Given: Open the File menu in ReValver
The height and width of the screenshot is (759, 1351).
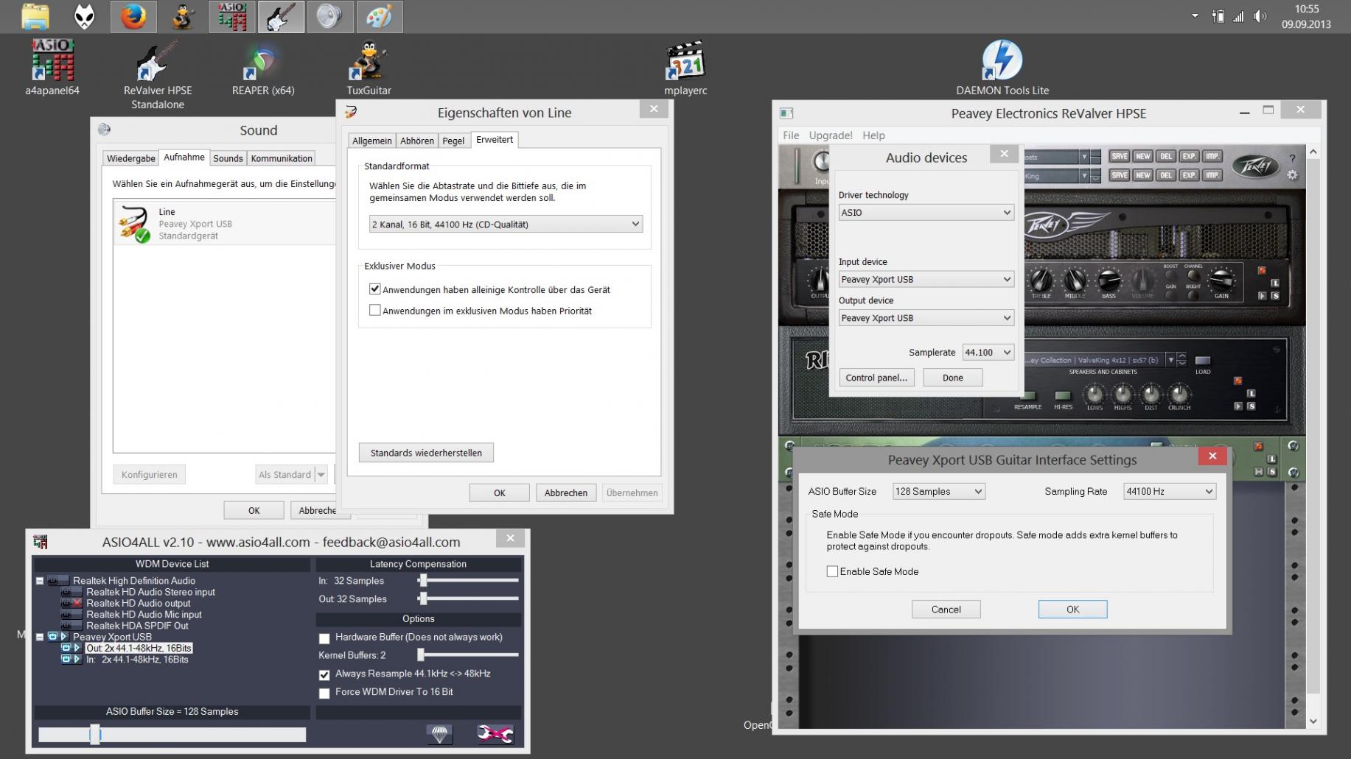Looking at the screenshot, I should 791,135.
